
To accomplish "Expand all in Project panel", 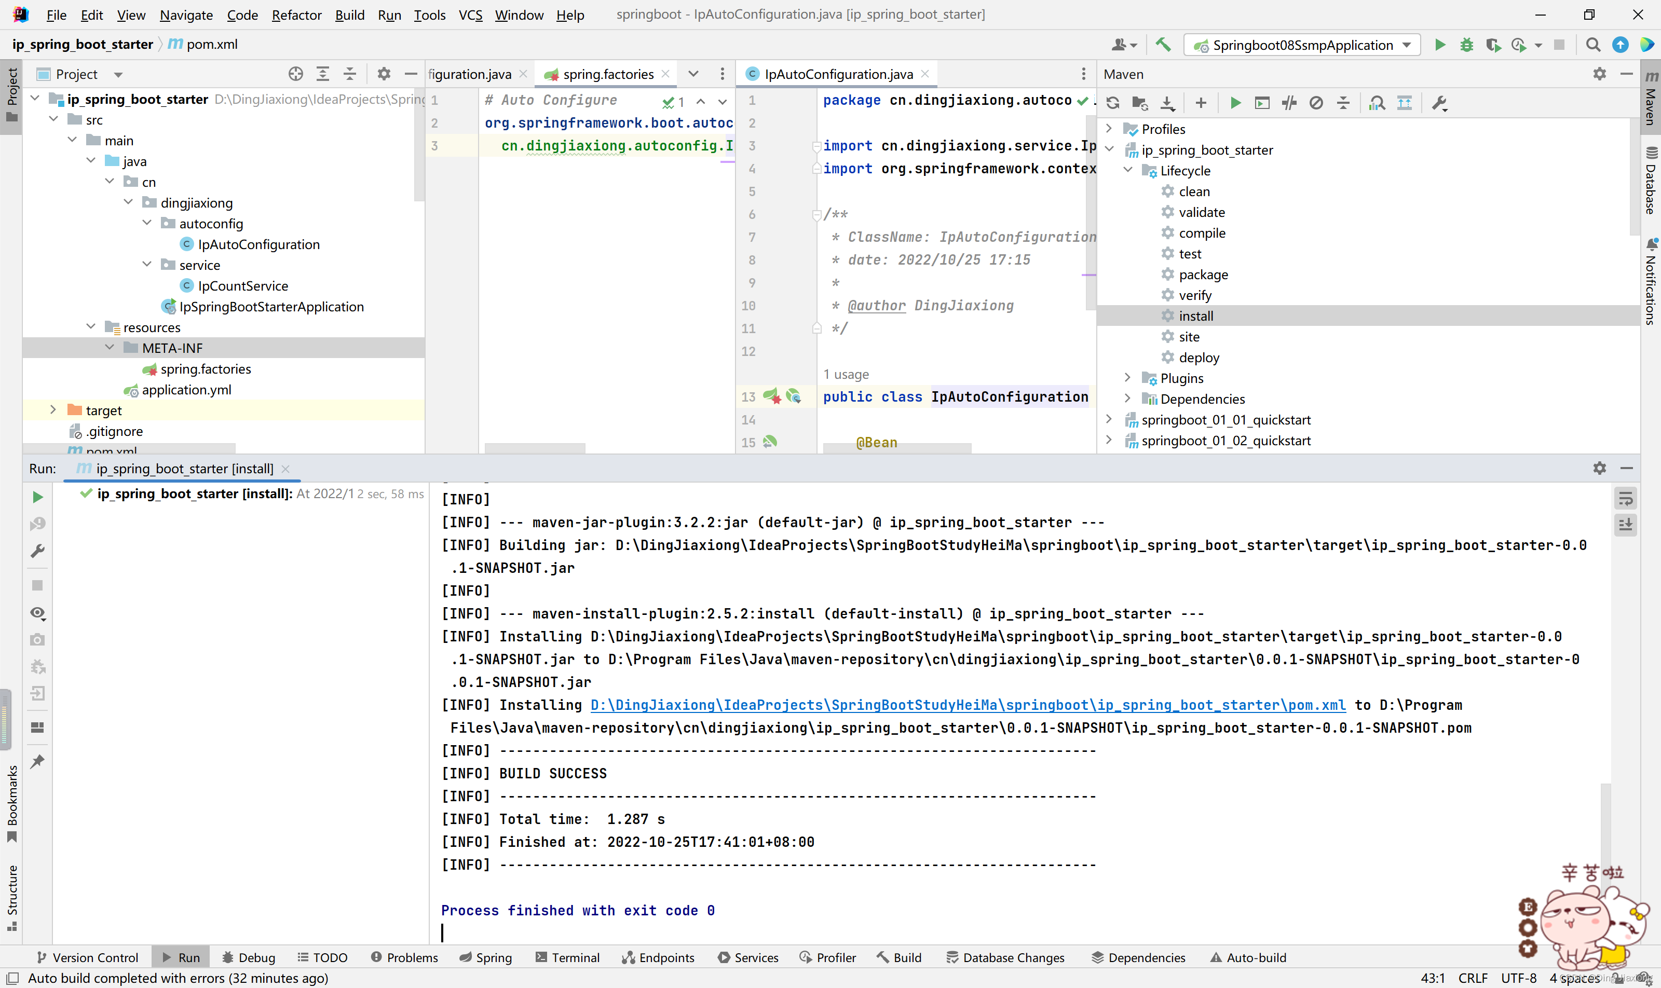I will click(322, 74).
